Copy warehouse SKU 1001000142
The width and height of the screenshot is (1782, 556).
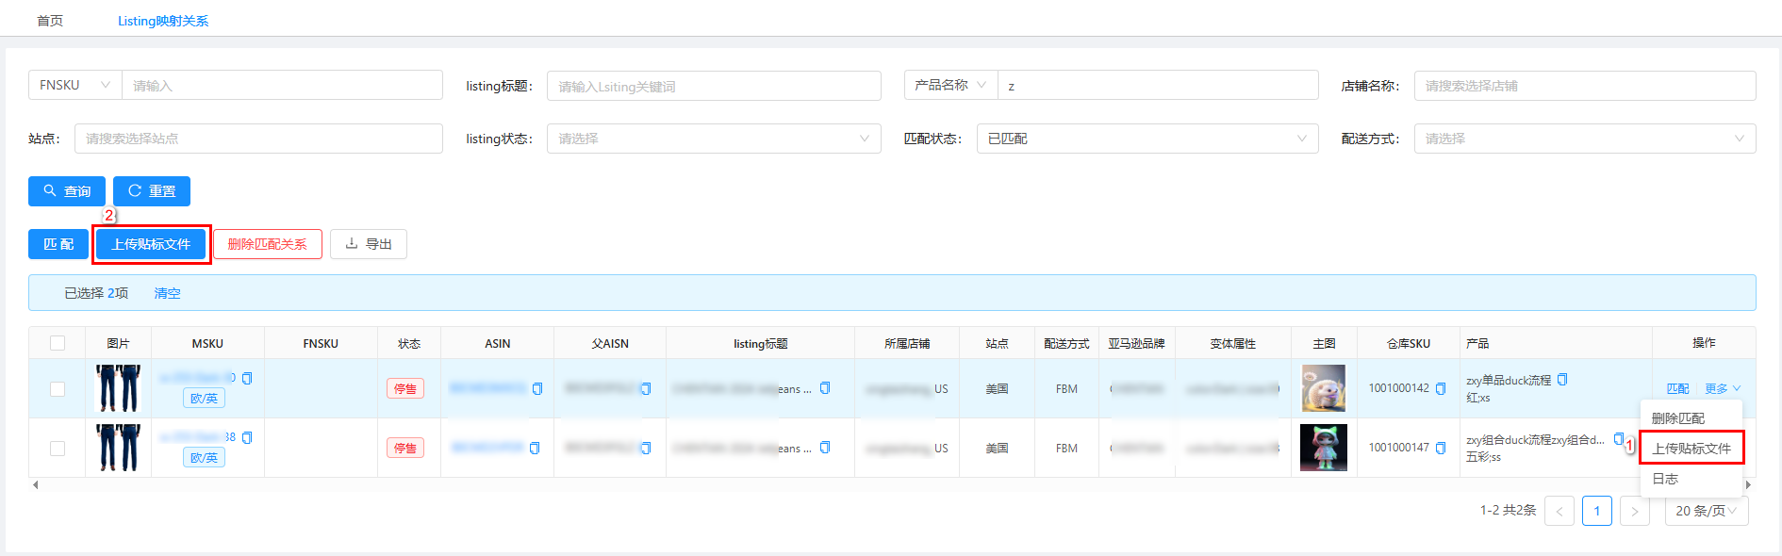(x=1440, y=388)
